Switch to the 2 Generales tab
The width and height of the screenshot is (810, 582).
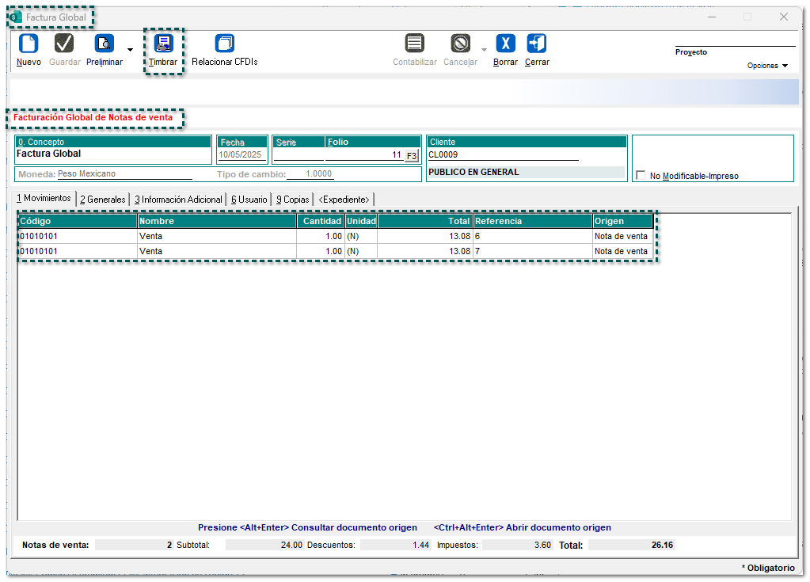pos(103,200)
